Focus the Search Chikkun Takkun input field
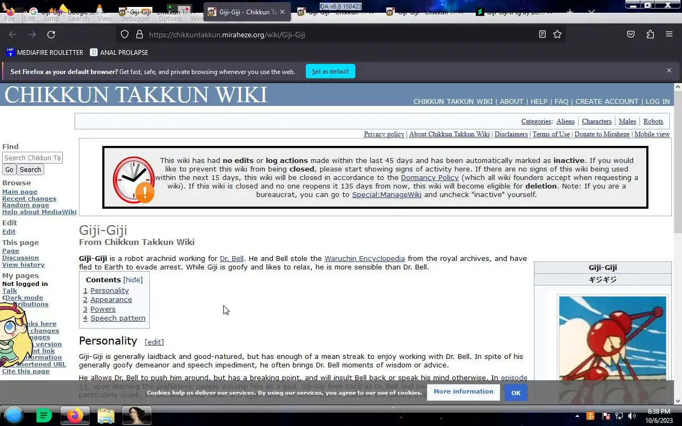The width and height of the screenshot is (682, 426). [x=33, y=158]
